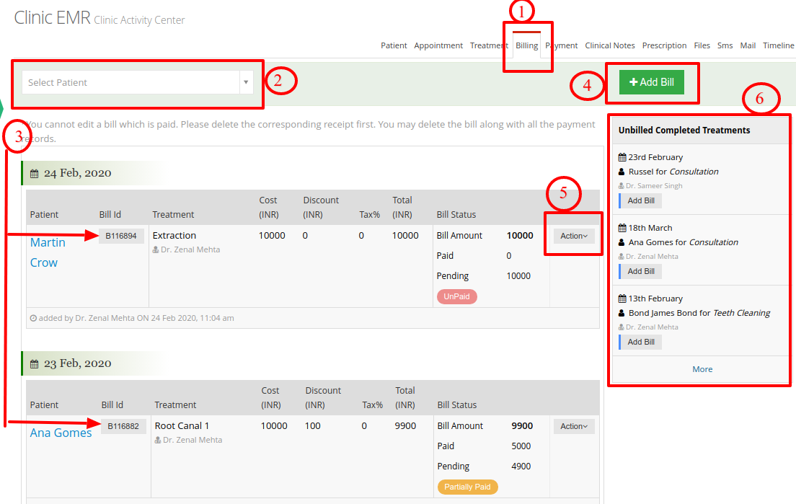Click Paid amount 5000
The height and width of the screenshot is (504, 796).
tap(521, 446)
